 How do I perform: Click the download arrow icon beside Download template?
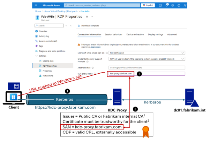point(79,25)
